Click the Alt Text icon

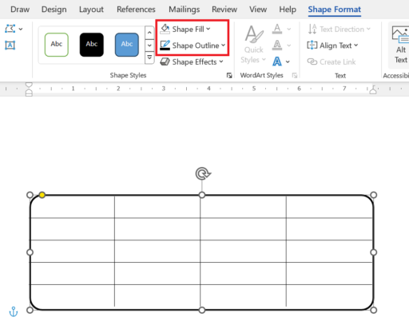coord(400,34)
